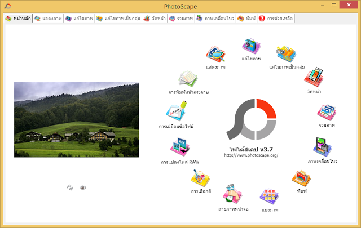Launch ถ่ายภาพหน้าจอ screen capture icon

pyautogui.click(x=232, y=194)
